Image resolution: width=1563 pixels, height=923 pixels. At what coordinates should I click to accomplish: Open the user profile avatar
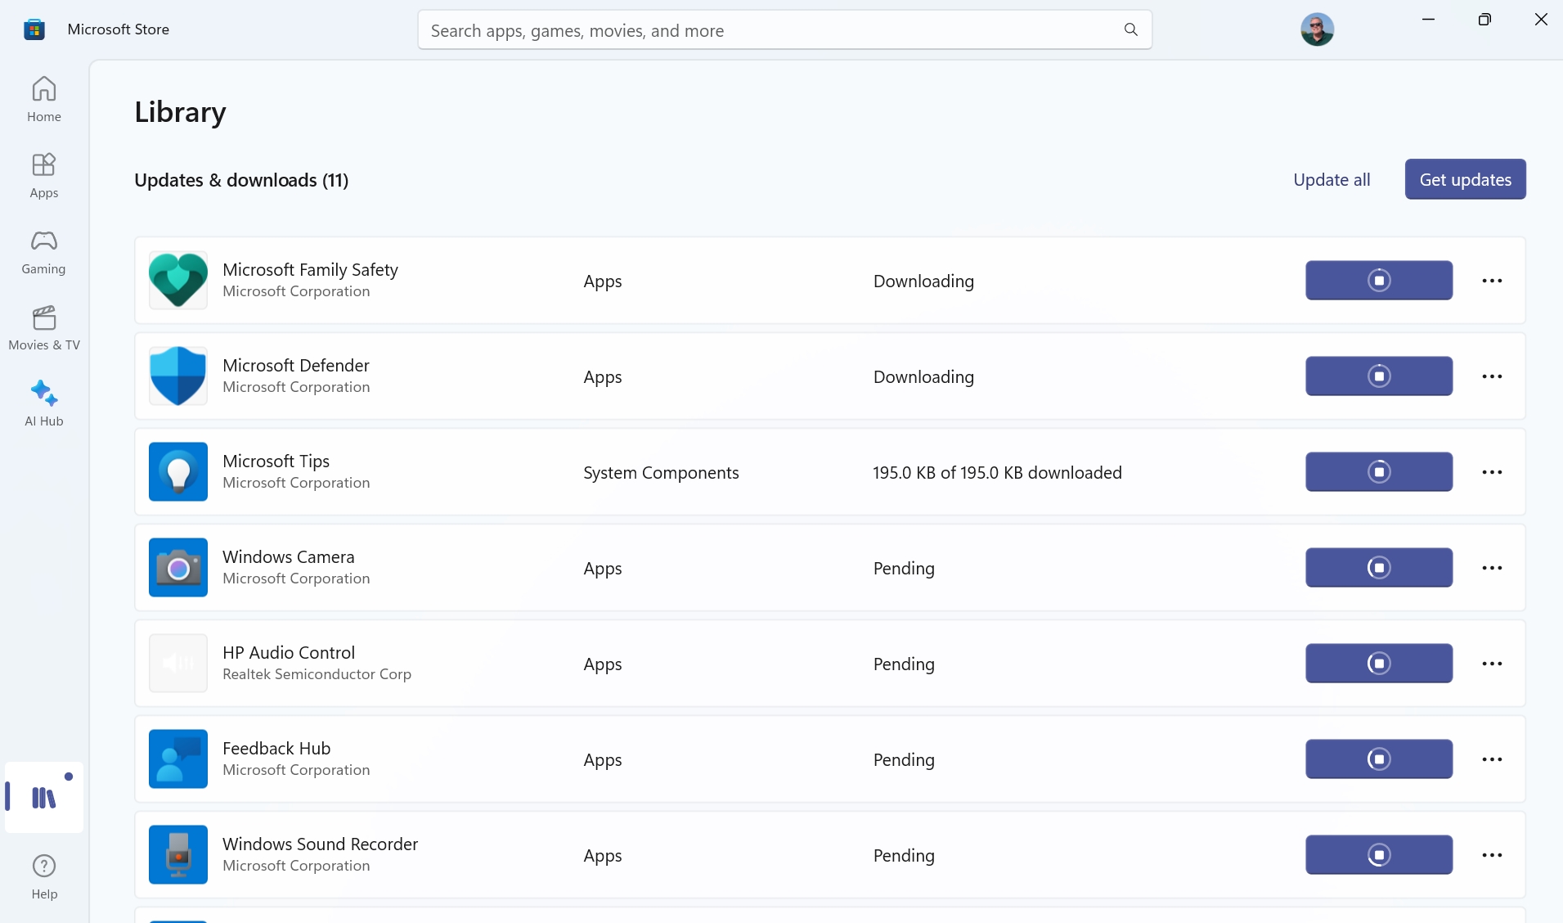click(x=1317, y=29)
